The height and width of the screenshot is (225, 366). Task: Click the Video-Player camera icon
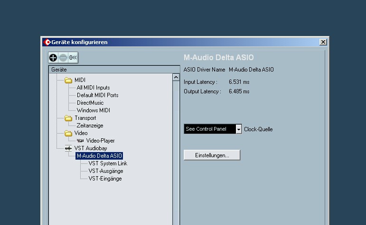click(x=80, y=141)
